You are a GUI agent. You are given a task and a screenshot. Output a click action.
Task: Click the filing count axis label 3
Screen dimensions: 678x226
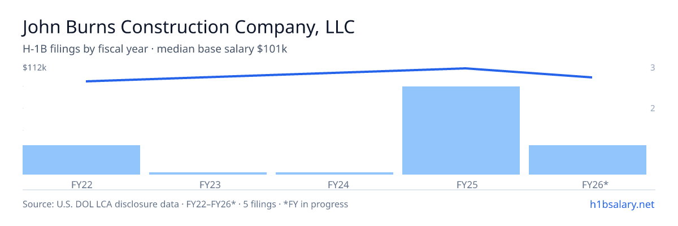coord(653,68)
